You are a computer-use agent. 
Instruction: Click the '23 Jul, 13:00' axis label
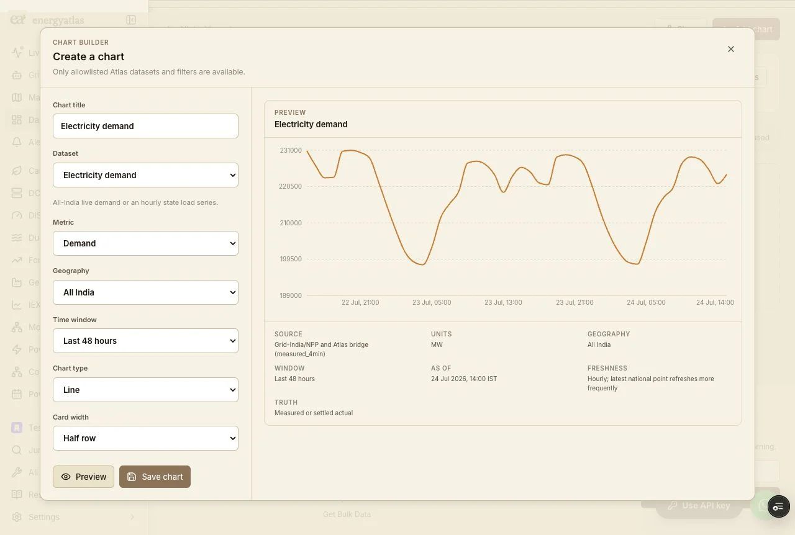(503, 302)
